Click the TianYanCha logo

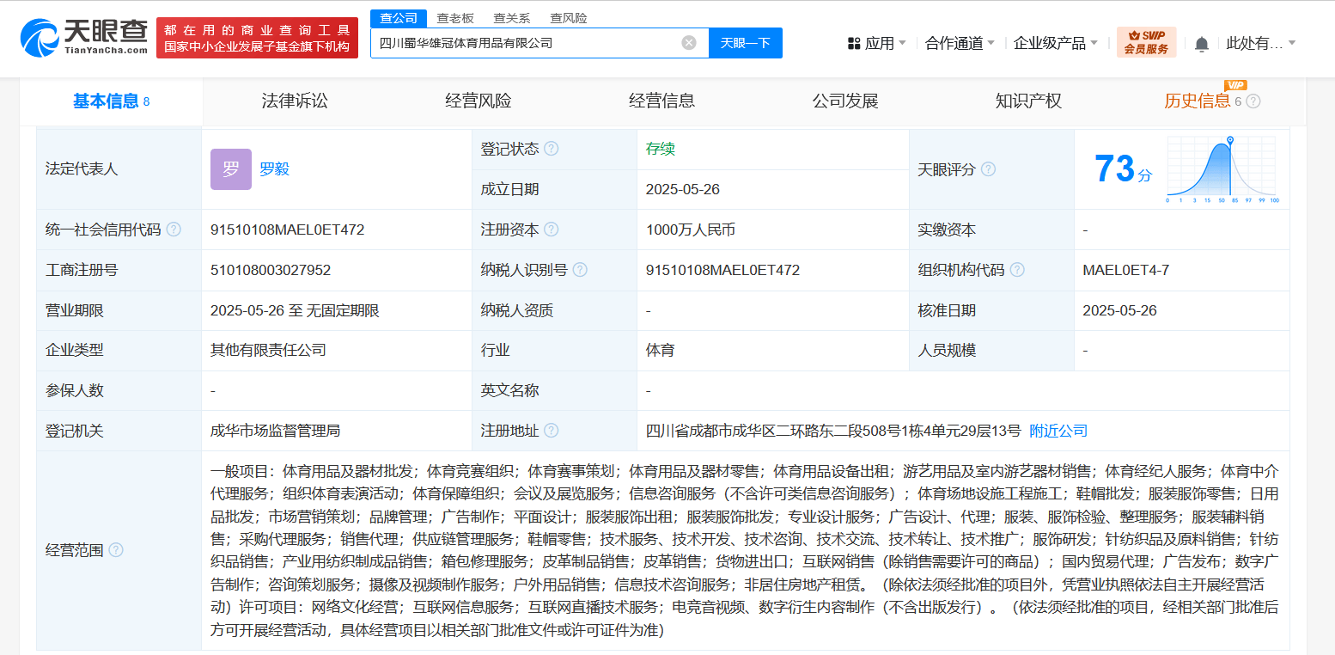click(83, 39)
